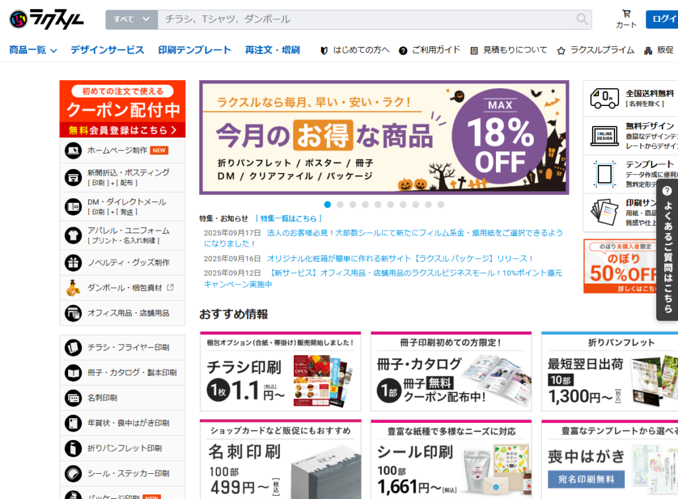Click the 特集一覧はこちら link
Viewport: 678px width, 499px height.
289,218
